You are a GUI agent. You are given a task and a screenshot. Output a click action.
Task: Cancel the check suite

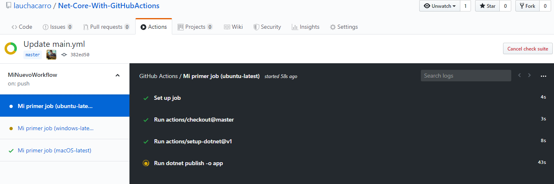(528, 48)
